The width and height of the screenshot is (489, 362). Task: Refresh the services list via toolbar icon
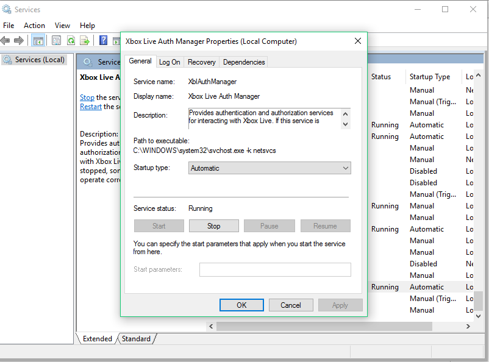pos(71,41)
